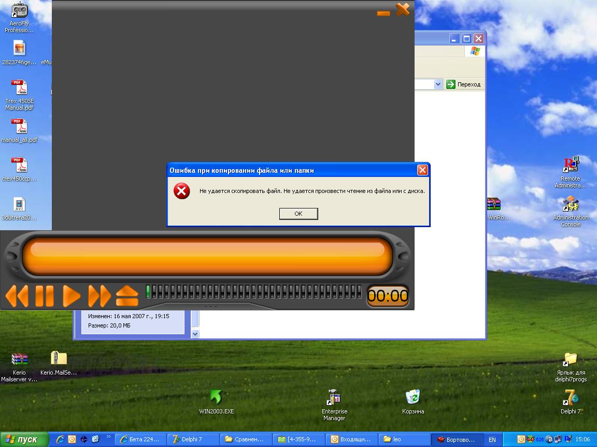Select the Ярлык для delphi7progs folder shortcut

point(571,367)
